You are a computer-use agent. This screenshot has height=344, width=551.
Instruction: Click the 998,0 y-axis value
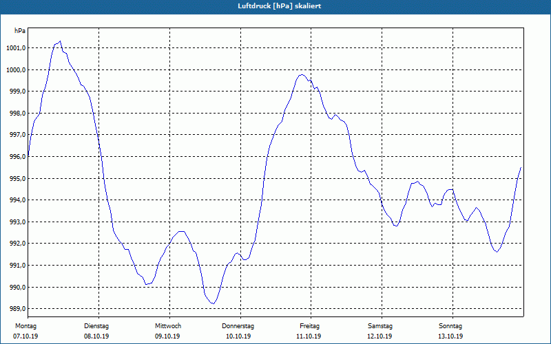(x=17, y=114)
